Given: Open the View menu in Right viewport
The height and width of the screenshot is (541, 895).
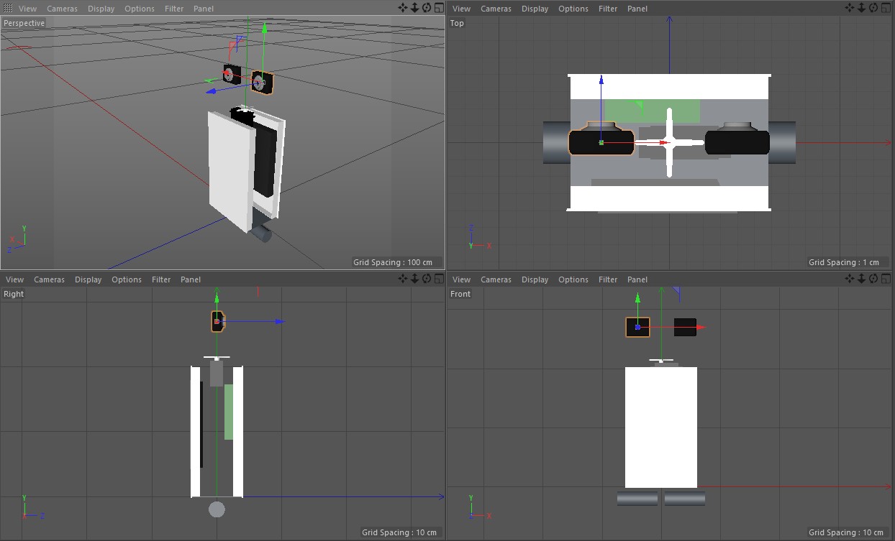Looking at the screenshot, I should pyautogui.click(x=14, y=279).
